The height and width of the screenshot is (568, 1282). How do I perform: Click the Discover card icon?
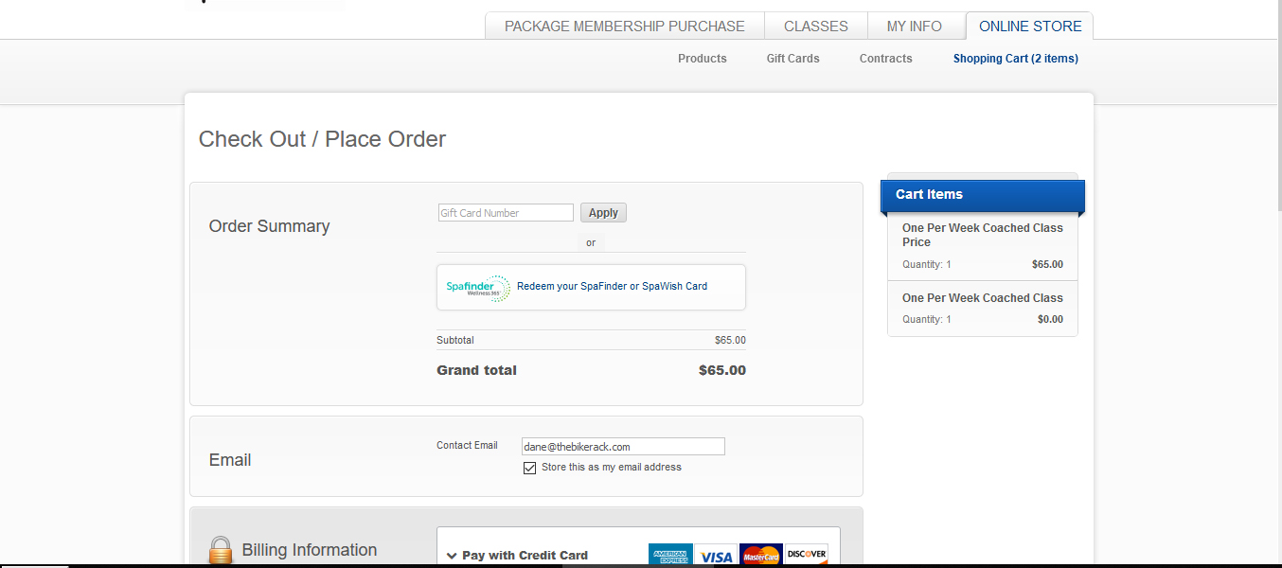click(806, 555)
